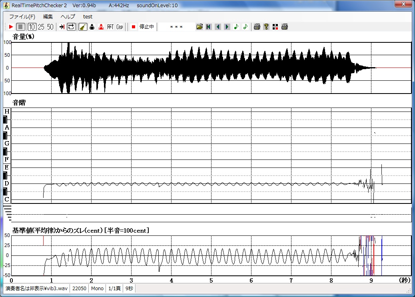Click the first printer icon
Screen dimensions: 415x297
click(x=257, y=27)
